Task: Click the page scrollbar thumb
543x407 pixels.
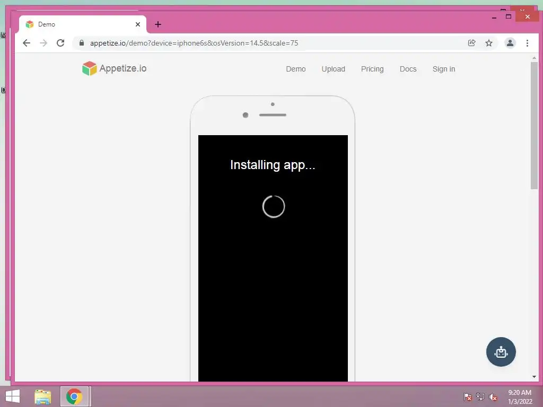Action: (534, 125)
